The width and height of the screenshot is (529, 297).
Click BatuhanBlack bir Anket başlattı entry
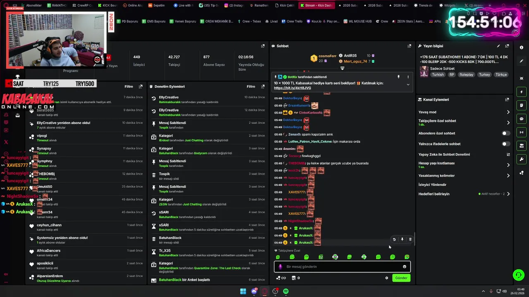(x=208, y=280)
